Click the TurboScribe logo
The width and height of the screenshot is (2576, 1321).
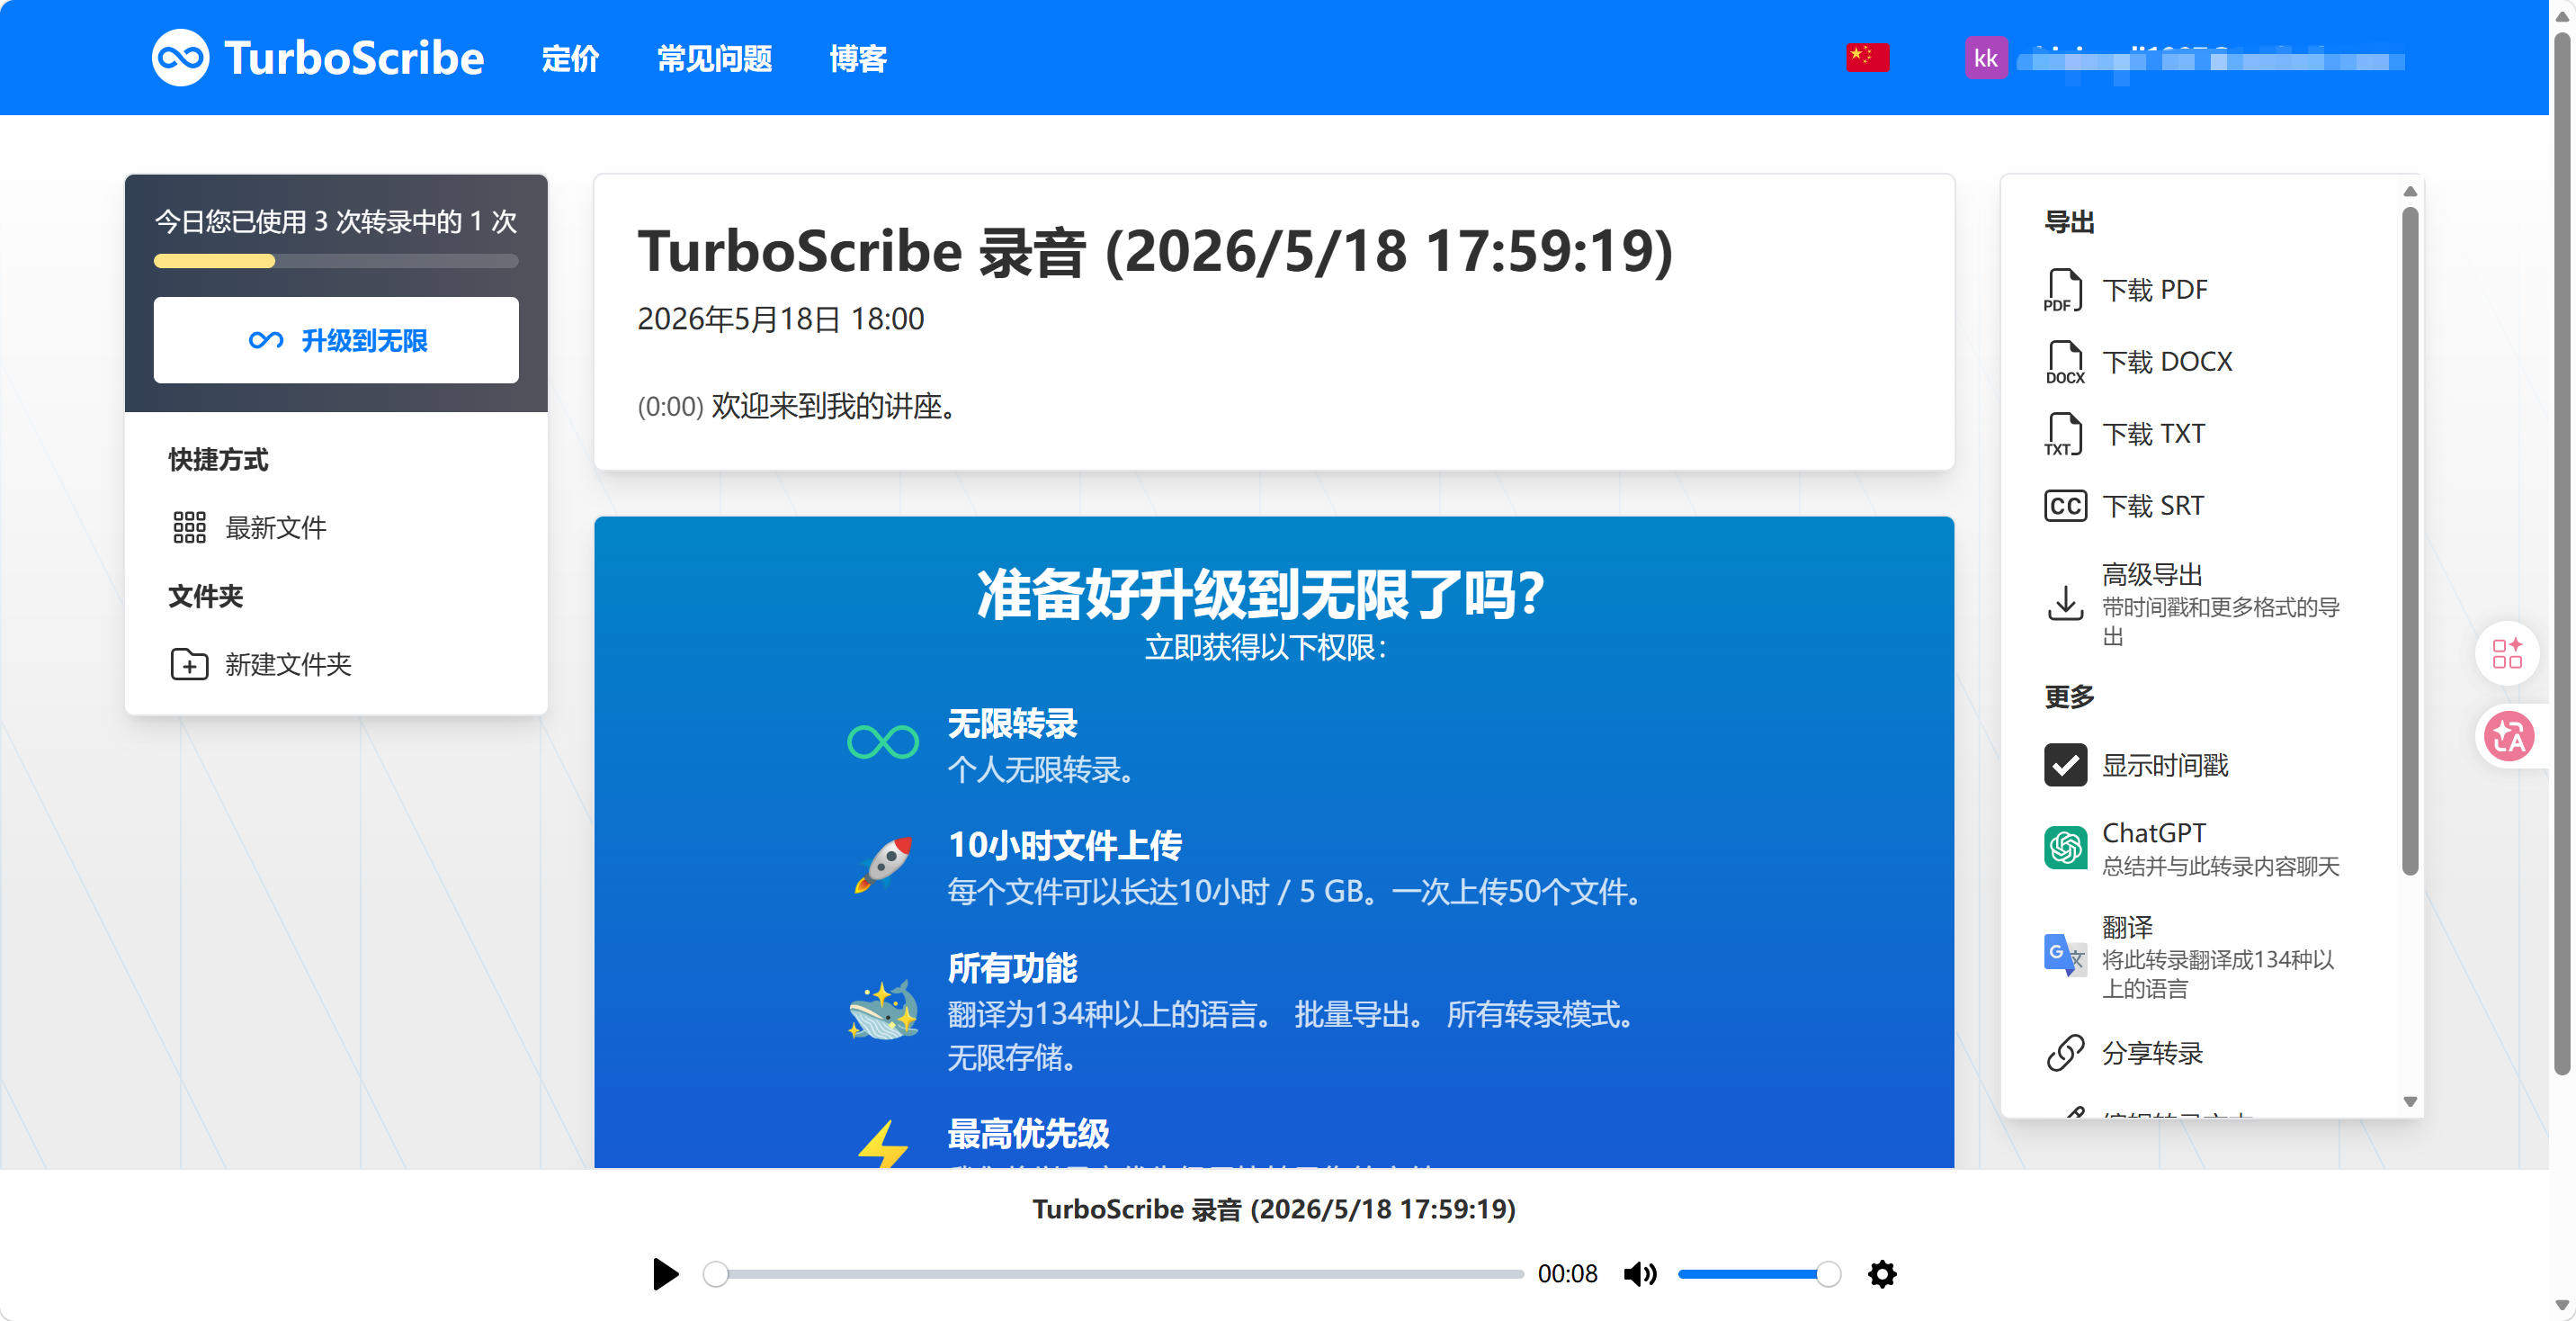(x=318, y=58)
